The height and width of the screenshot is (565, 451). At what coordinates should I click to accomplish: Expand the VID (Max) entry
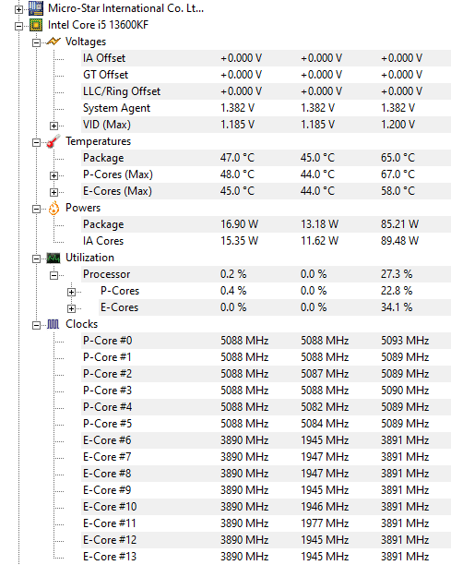(53, 126)
